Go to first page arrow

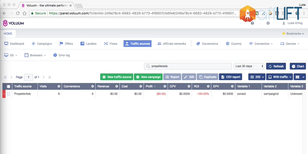[x=5, y=77]
